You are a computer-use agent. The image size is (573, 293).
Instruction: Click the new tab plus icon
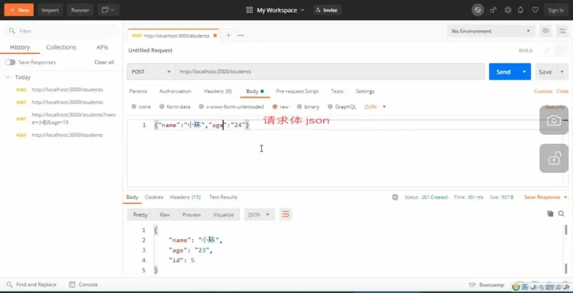tap(228, 35)
